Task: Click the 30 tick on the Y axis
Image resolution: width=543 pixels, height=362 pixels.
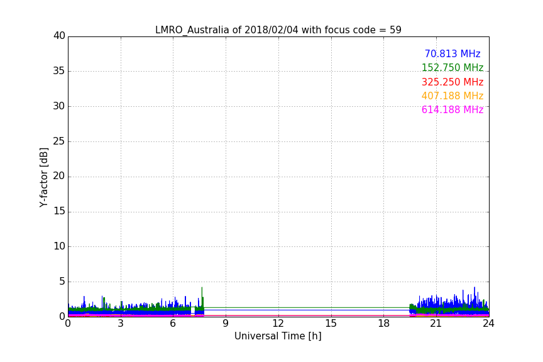Action: tap(59, 106)
